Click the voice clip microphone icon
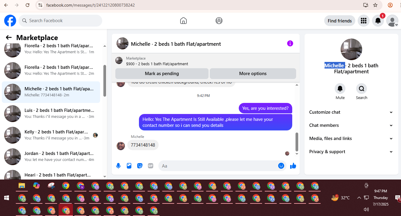This screenshot has height=216, width=401. coord(118,165)
